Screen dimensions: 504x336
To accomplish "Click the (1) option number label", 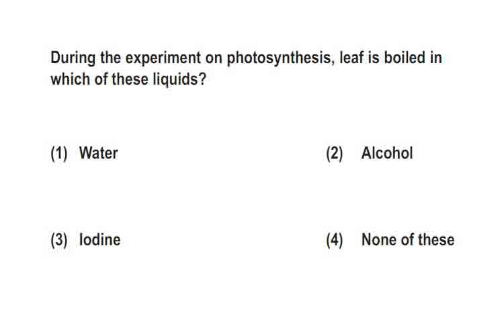I will (59, 153).
